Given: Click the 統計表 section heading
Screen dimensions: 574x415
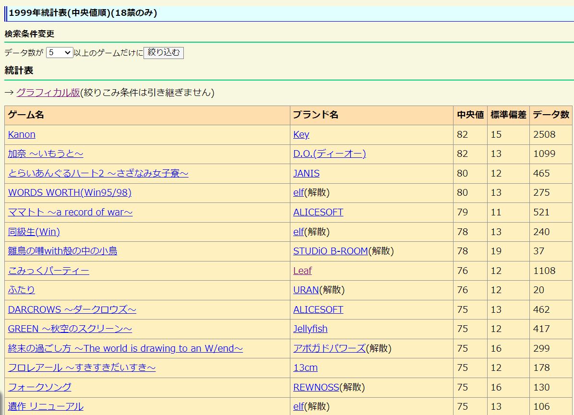Looking at the screenshot, I should [19, 70].
